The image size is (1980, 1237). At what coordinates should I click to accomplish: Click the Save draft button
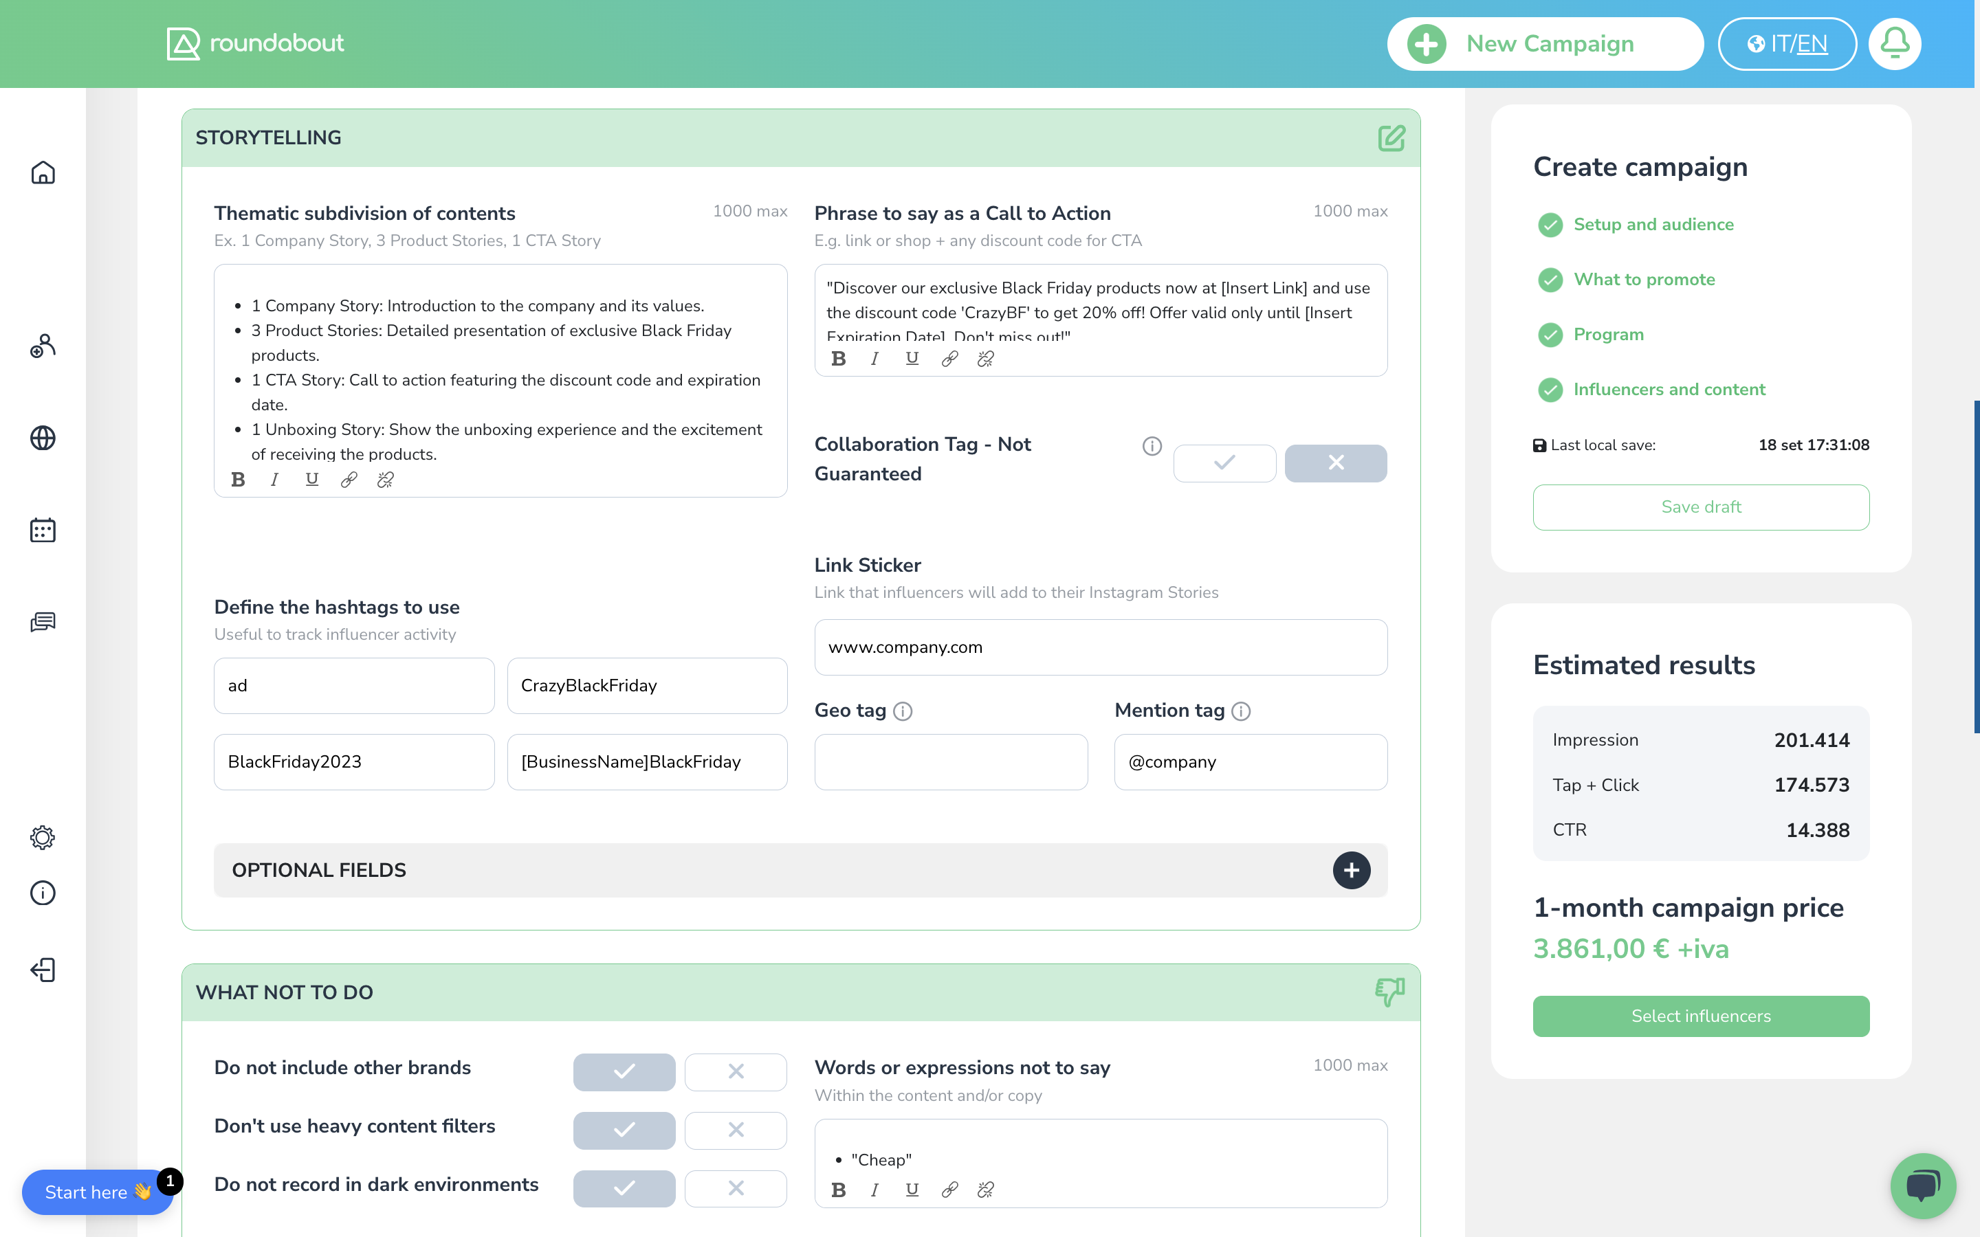(x=1700, y=507)
